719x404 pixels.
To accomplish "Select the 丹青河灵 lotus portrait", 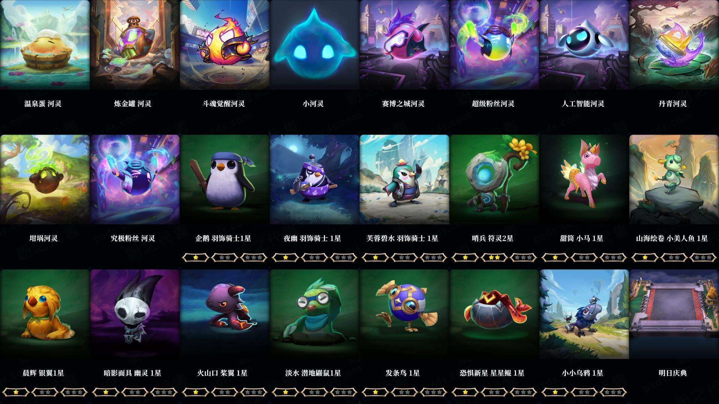I will (674, 45).
